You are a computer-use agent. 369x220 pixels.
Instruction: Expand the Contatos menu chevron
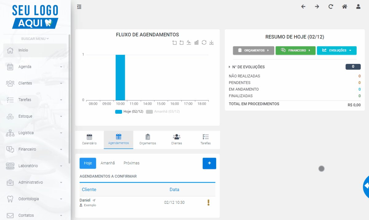pos(61,216)
